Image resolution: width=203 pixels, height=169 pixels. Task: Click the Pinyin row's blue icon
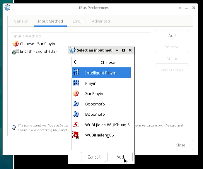[x=76, y=83]
